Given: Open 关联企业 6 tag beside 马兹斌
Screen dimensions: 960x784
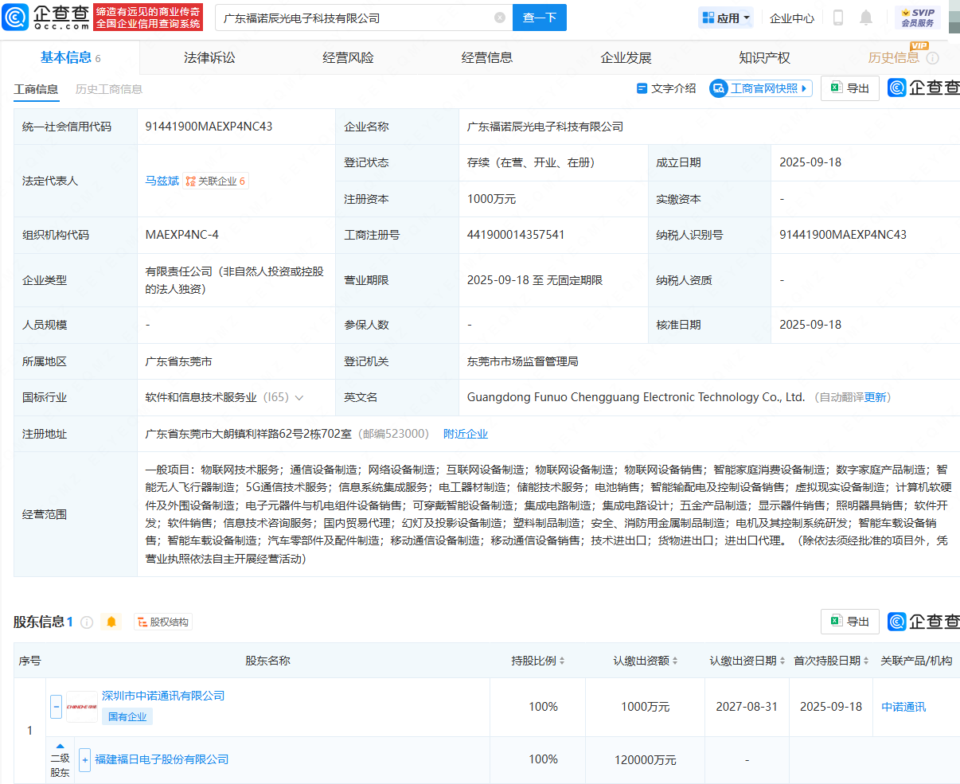Looking at the screenshot, I should 216,181.
